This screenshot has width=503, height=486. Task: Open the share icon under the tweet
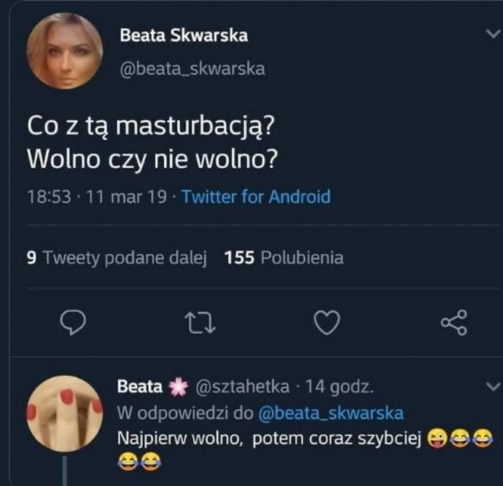pyautogui.click(x=453, y=323)
